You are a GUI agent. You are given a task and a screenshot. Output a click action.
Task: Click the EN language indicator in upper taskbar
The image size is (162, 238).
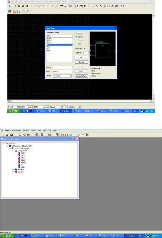click(135, 111)
